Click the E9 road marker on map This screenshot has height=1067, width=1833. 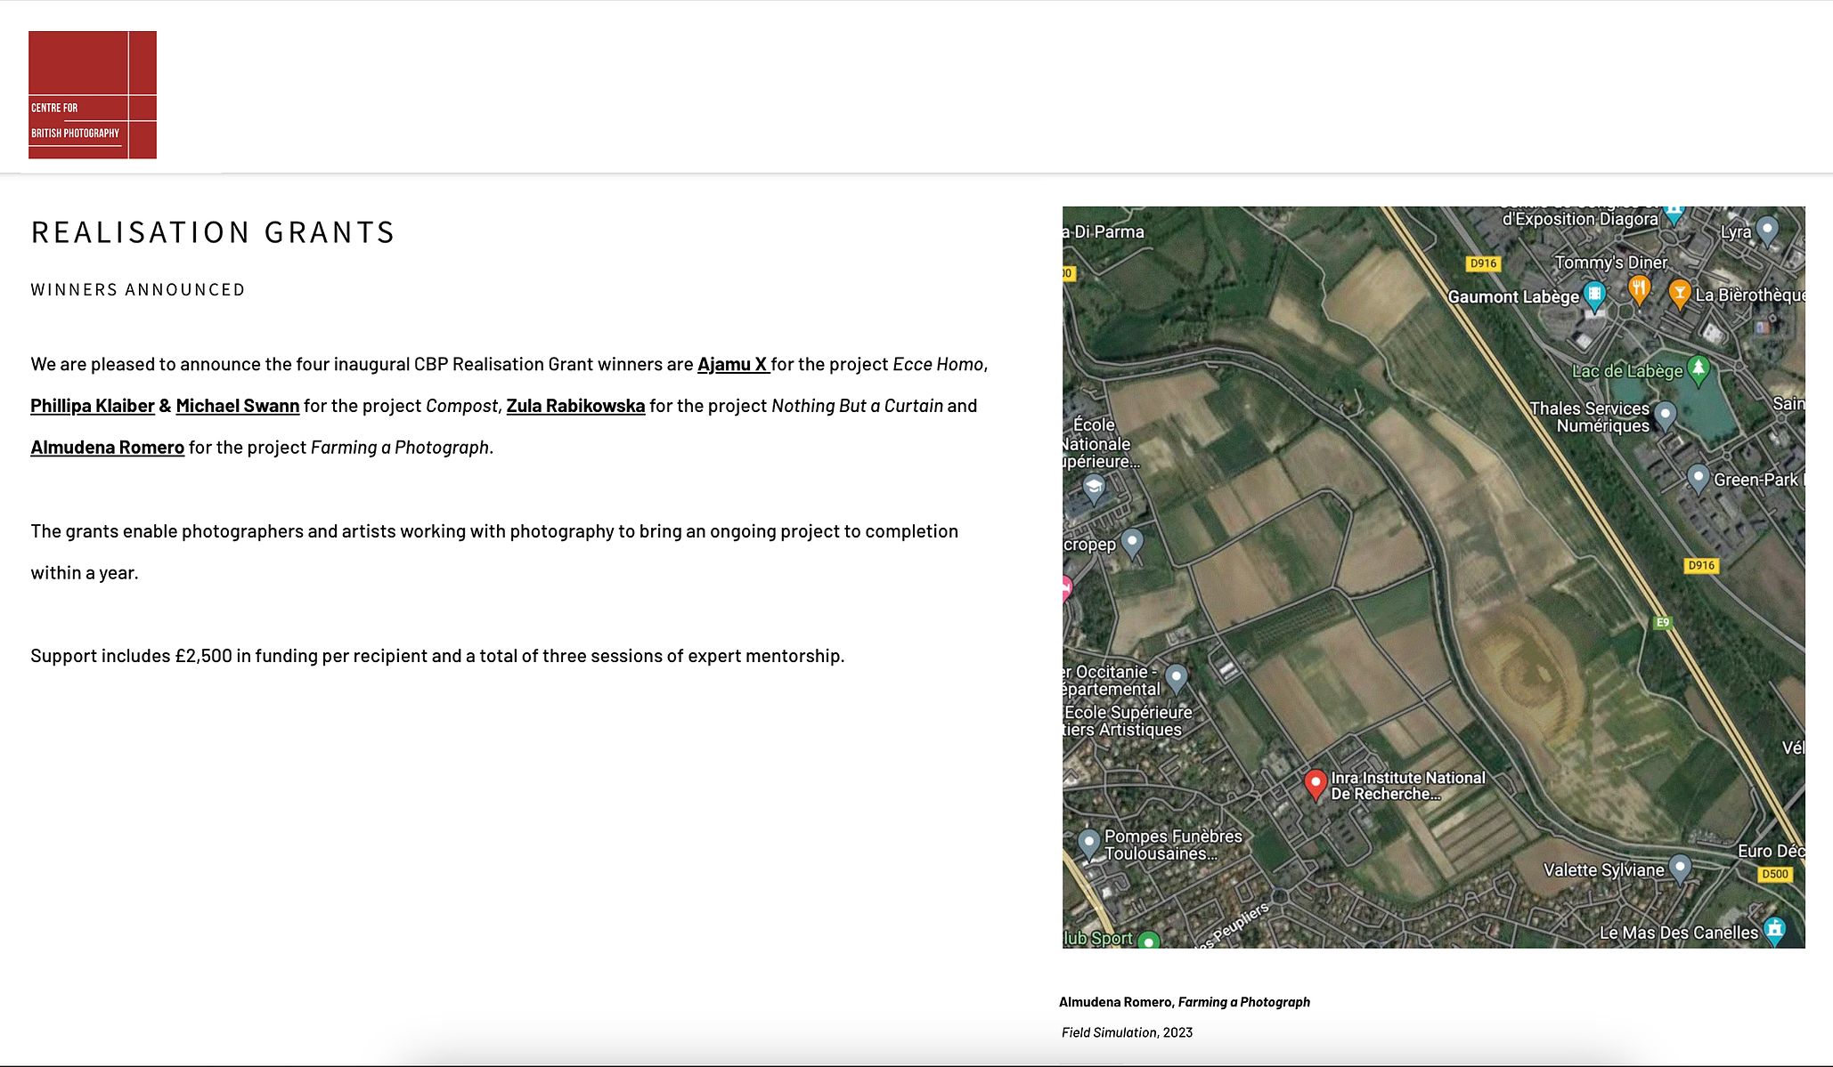tap(1663, 623)
